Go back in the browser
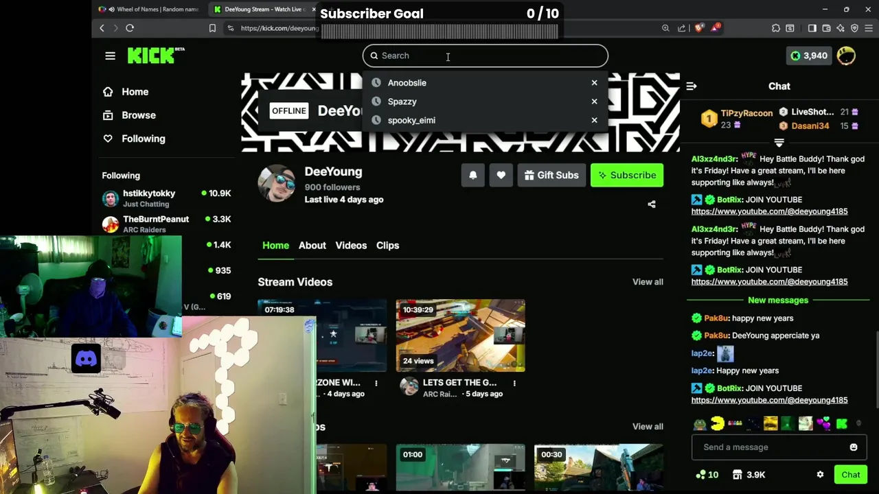Viewport: 879px width, 494px height. point(102,28)
